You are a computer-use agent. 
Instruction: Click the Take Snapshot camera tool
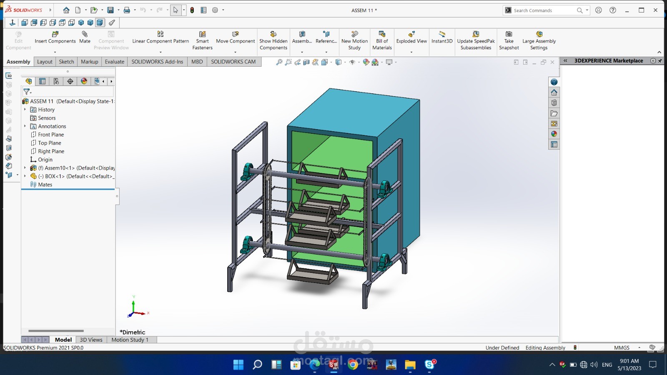point(509,40)
